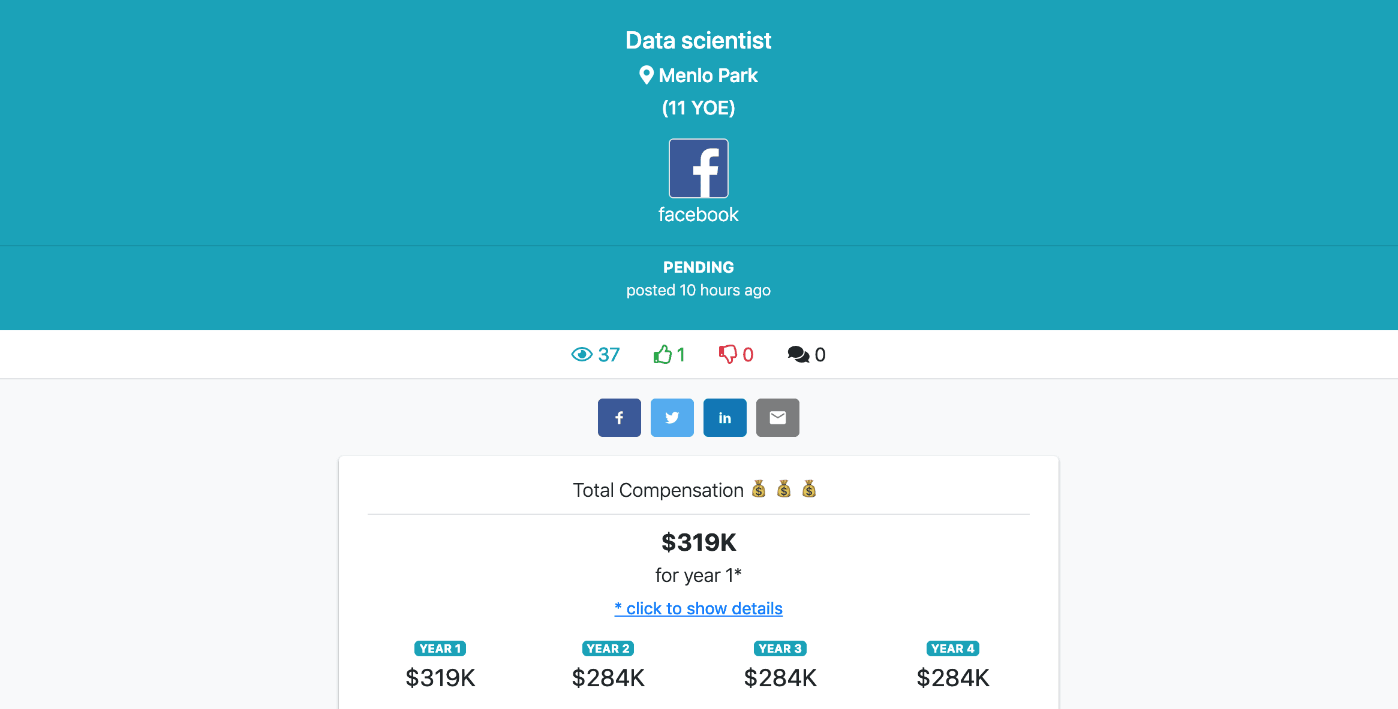The image size is (1398, 709).
Task: Upvote the post with thumbs up
Action: (663, 355)
